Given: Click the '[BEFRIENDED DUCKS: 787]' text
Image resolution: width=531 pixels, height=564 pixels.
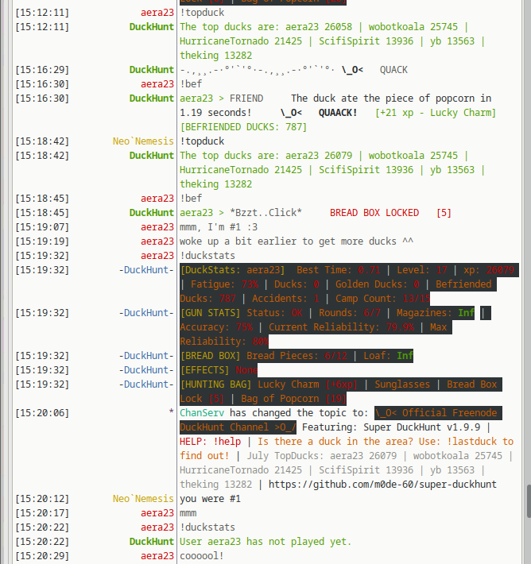Looking at the screenshot, I should coord(243,126).
